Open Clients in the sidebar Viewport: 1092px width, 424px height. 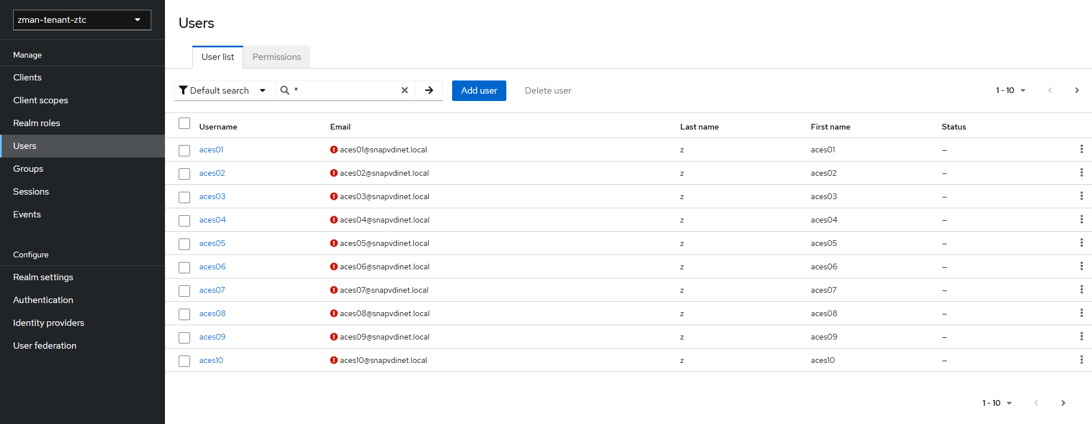(x=82, y=78)
